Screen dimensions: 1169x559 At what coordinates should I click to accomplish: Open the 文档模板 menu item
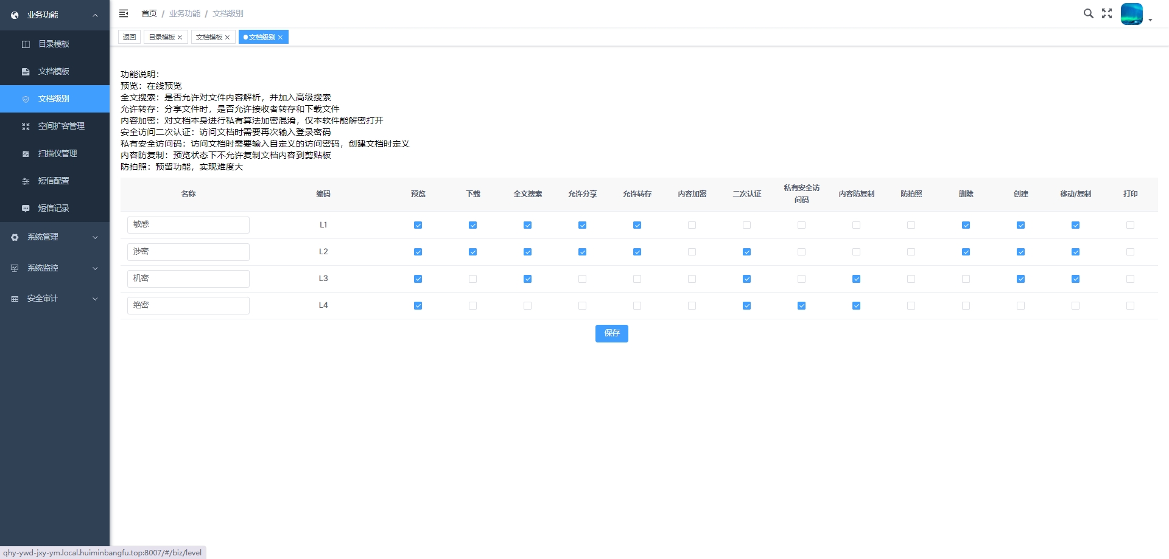coord(55,72)
